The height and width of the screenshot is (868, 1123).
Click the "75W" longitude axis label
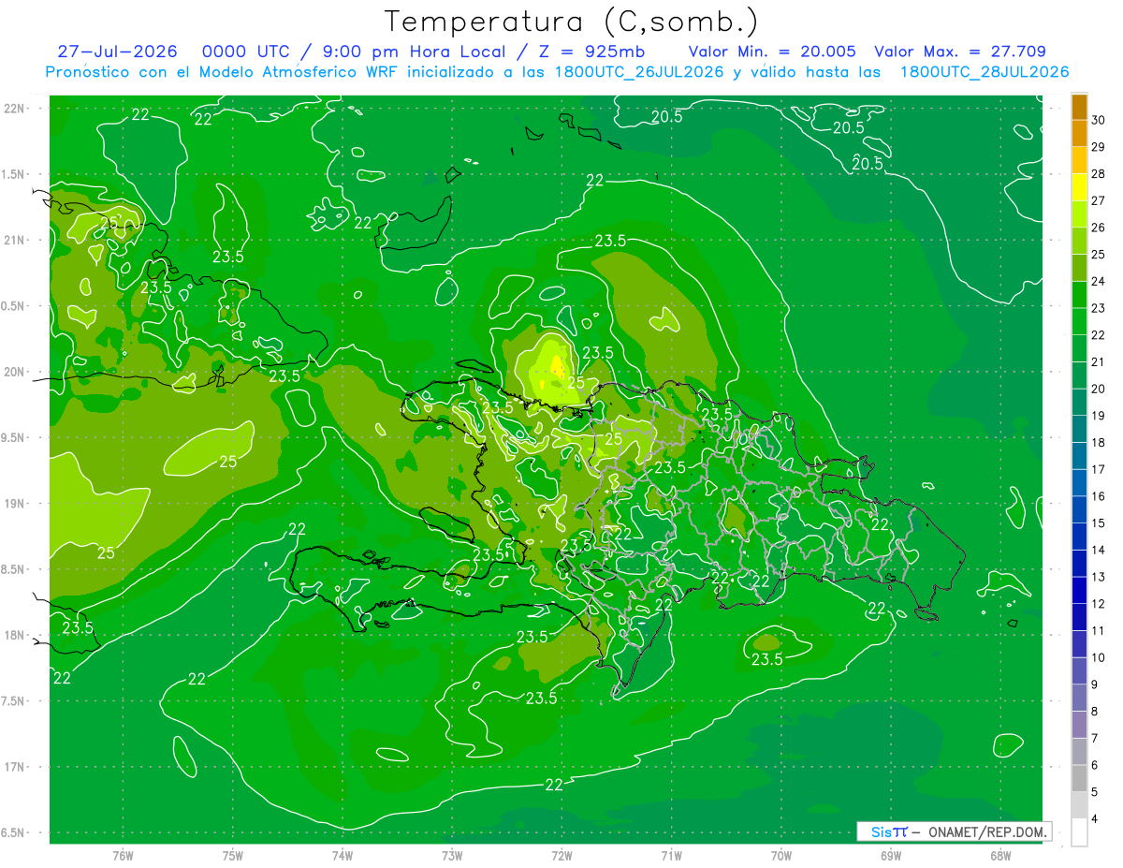pyautogui.click(x=232, y=855)
